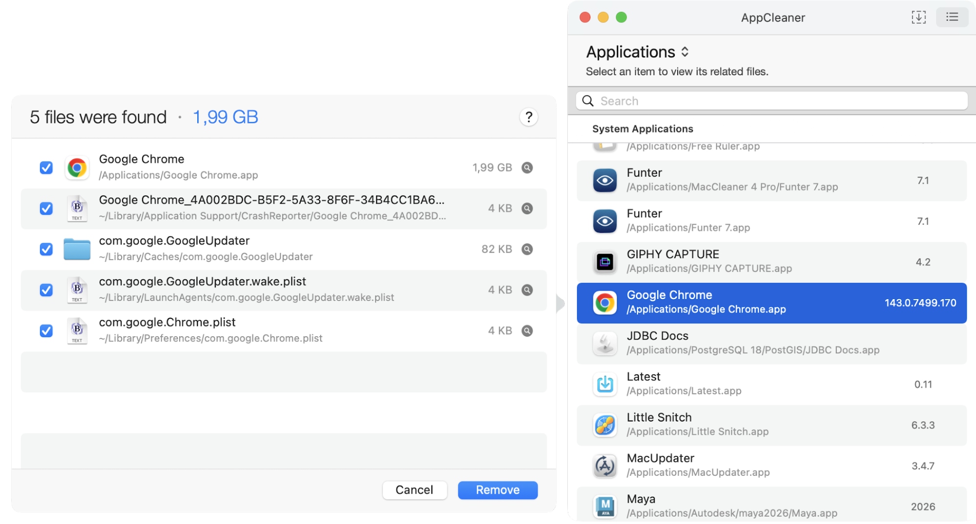976x524 pixels.
Task: Reveal Google Chrome.app with magnifier icon
Action: (x=527, y=168)
